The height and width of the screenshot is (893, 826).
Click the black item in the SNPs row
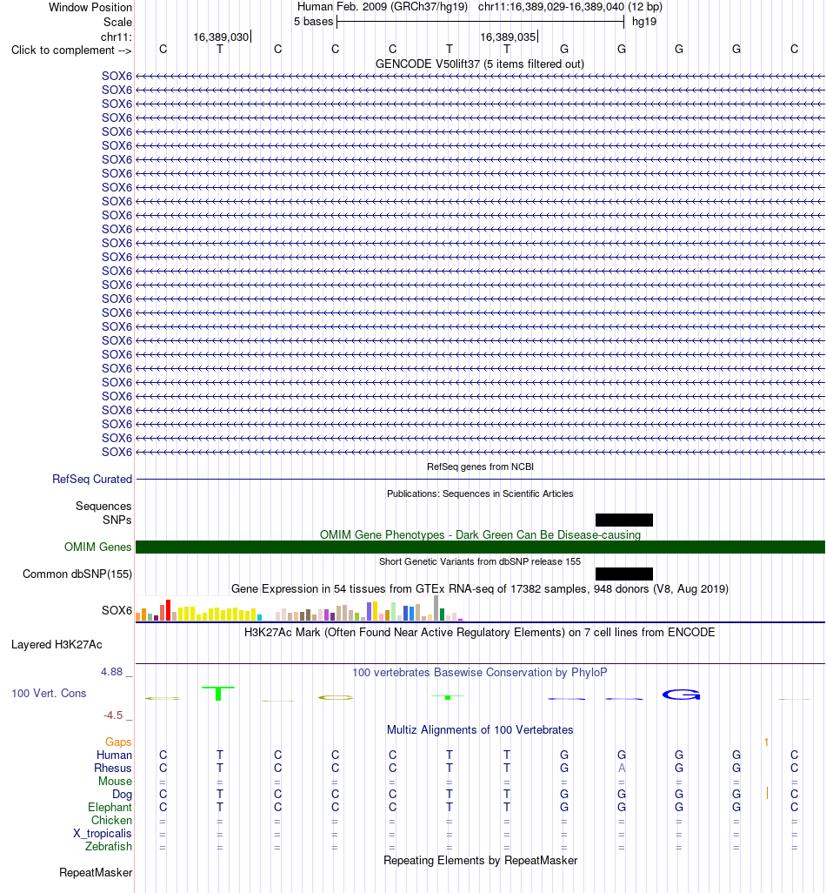[624, 520]
